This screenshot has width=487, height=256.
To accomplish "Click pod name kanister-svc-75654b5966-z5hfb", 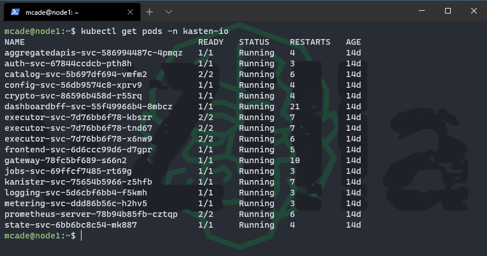I will (x=78, y=182).
